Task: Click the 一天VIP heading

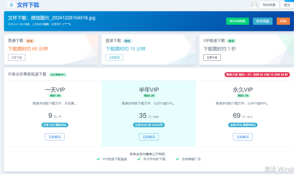Action: pyautogui.click(x=55, y=90)
